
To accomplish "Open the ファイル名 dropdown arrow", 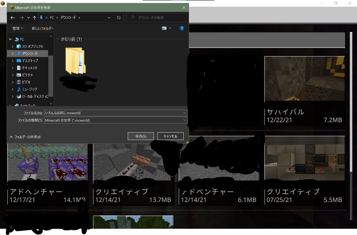I will point(185,113).
